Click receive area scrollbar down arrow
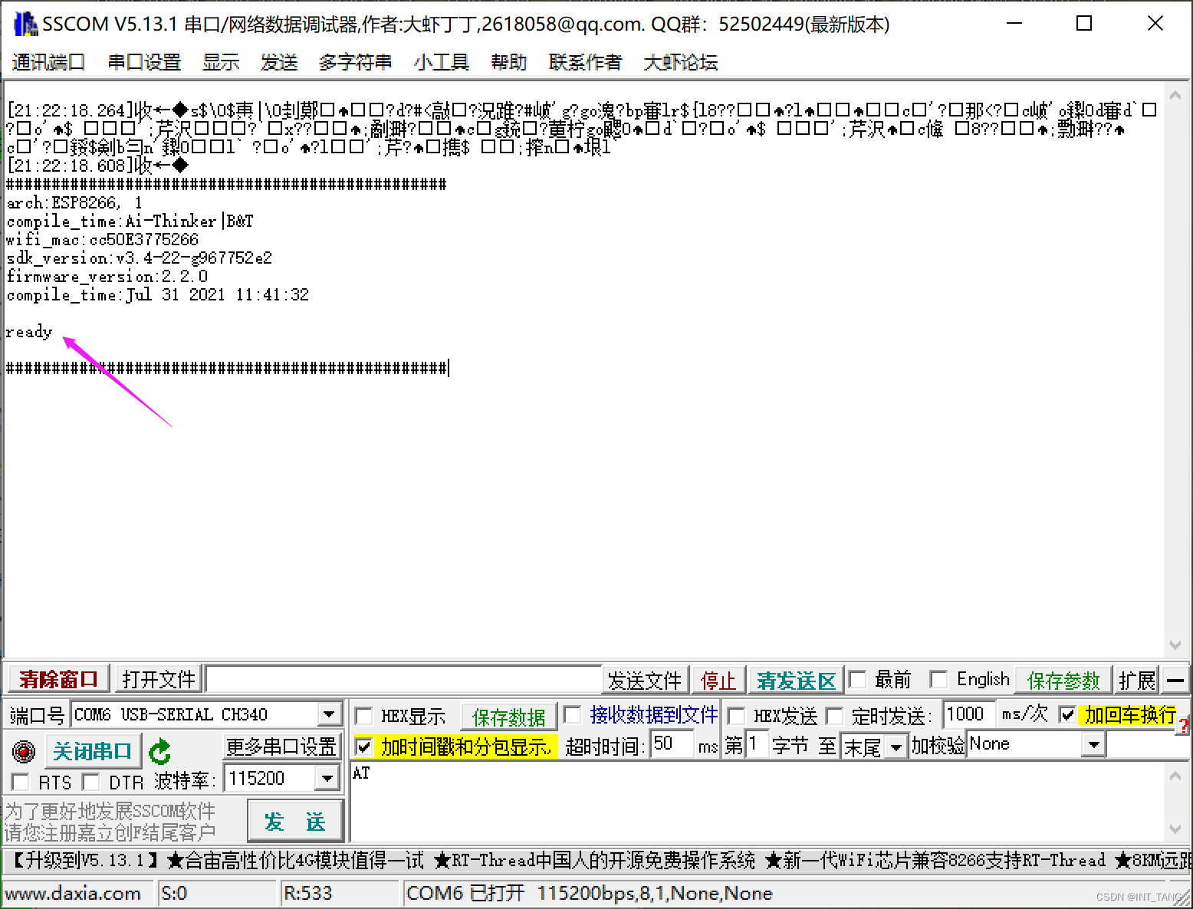Viewport: 1193px width, 909px height. (1175, 645)
